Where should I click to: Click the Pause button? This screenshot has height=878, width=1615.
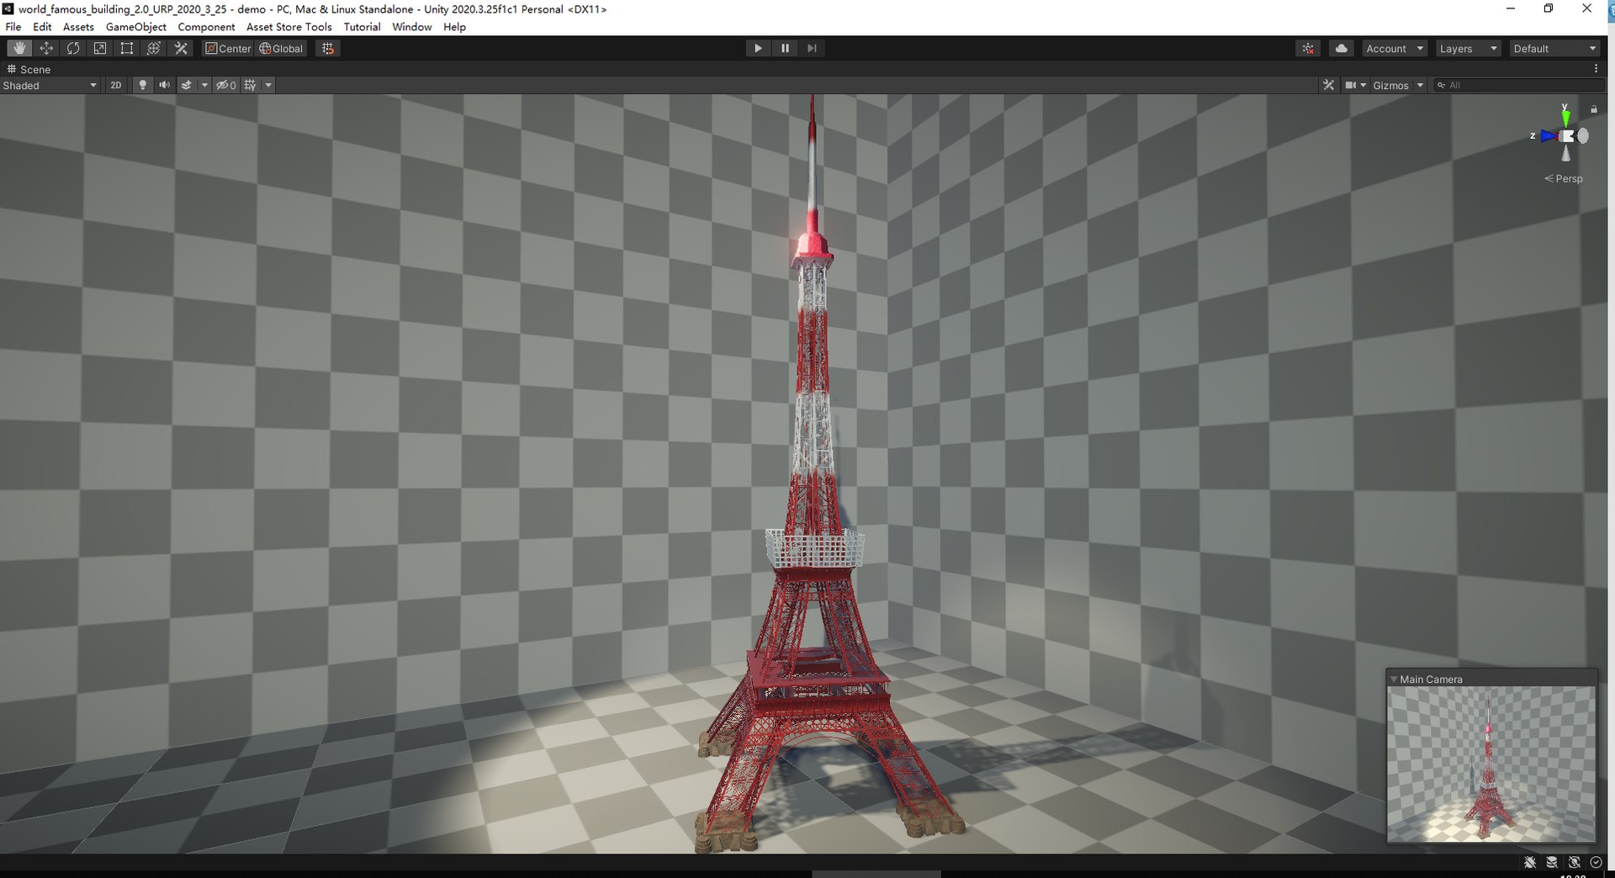(785, 48)
